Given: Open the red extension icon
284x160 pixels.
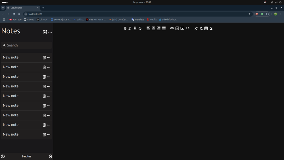Looking at the screenshot, I should (257, 14).
